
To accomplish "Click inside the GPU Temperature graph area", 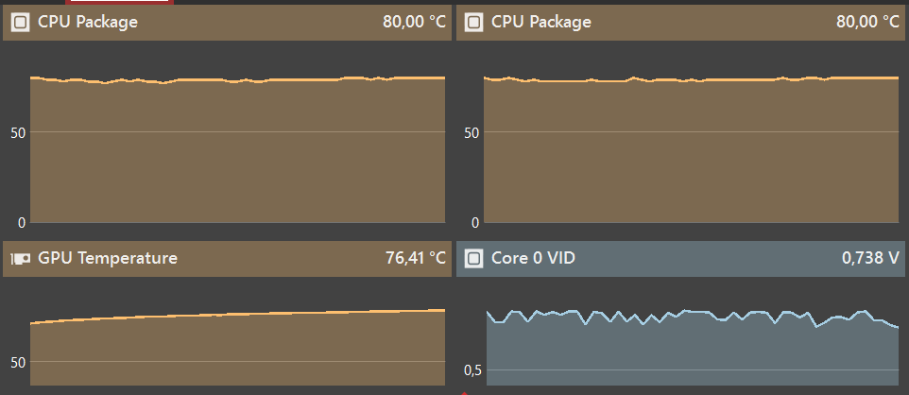I will (x=236, y=350).
